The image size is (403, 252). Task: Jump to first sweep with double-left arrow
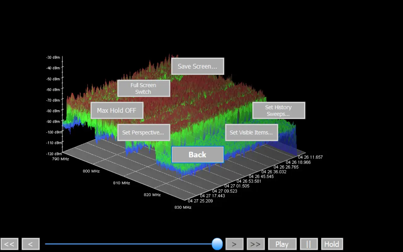(x=9, y=244)
